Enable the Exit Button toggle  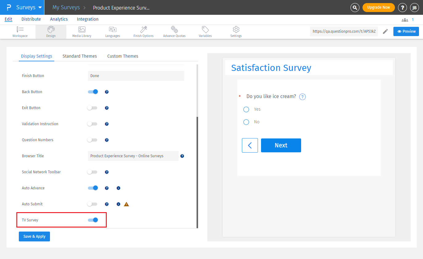(92, 108)
